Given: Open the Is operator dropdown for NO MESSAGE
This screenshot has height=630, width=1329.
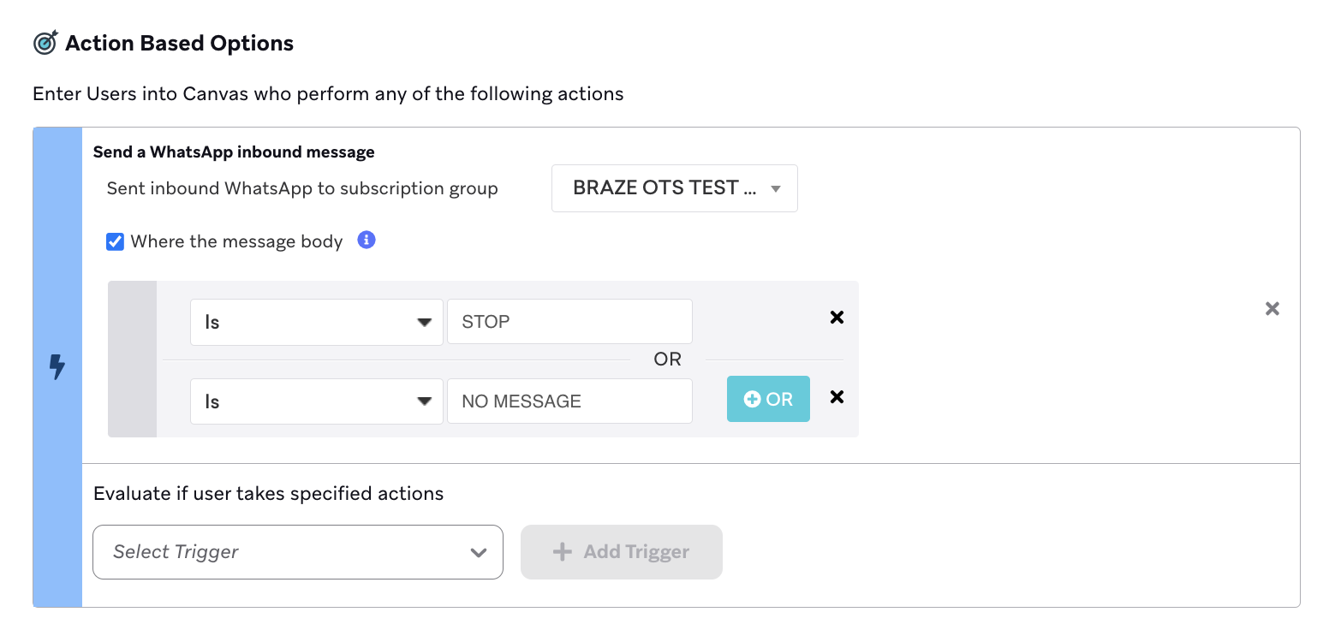Looking at the screenshot, I should pyautogui.click(x=317, y=401).
